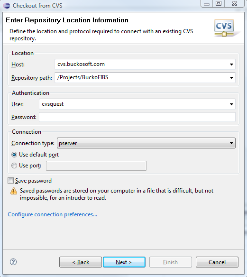This screenshot has height=277, width=247.
Task: Select the Use port radio button
Action: pos(14,166)
